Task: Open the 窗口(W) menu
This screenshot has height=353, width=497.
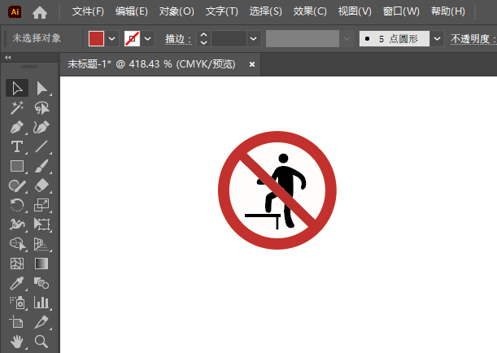Action: pos(401,11)
